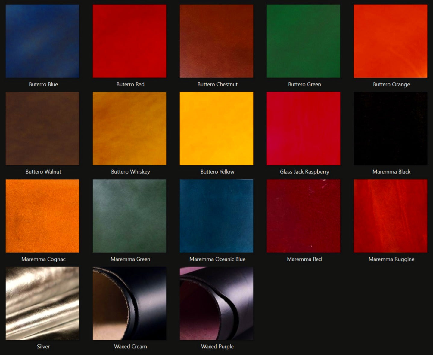Image resolution: width=433 pixels, height=355 pixels.
Task: Click the 'Maremma Red' label
Action: [x=304, y=259]
